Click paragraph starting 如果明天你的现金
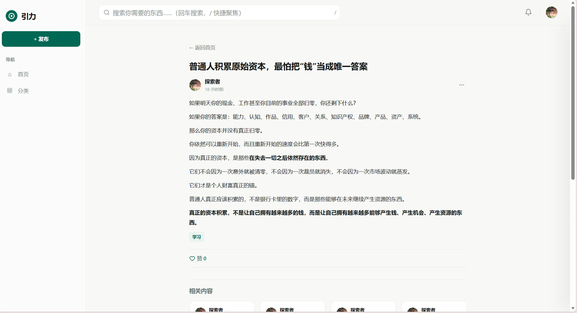Screen dimensions: 577x313 (272, 103)
